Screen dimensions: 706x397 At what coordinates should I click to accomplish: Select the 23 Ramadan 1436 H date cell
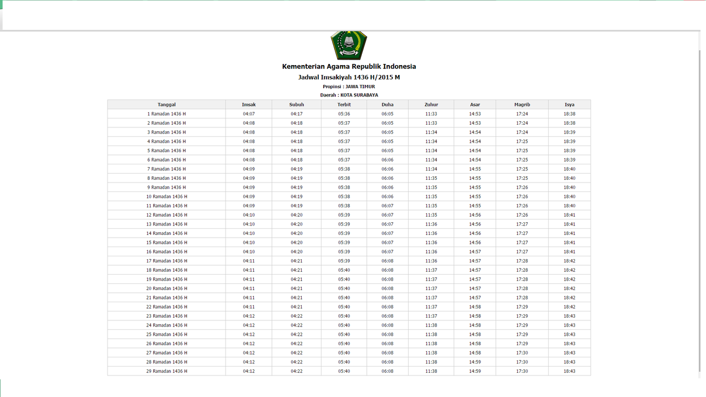[x=167, y=316]
